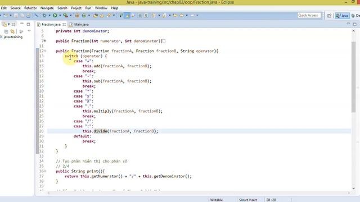The image size is (360, 202).
Task: Click the New Java Class icon
Action: coord(84,15)
